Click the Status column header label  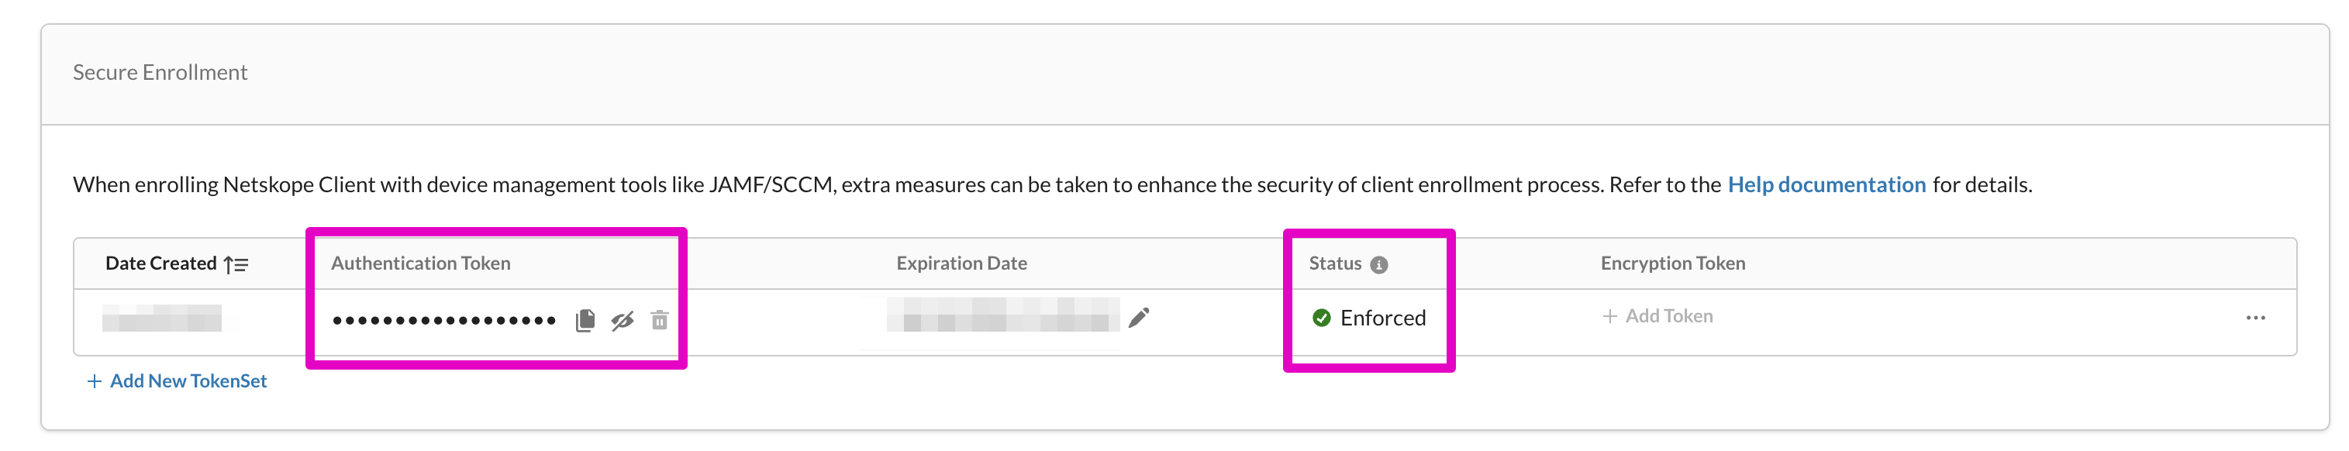pos(1335,263)
